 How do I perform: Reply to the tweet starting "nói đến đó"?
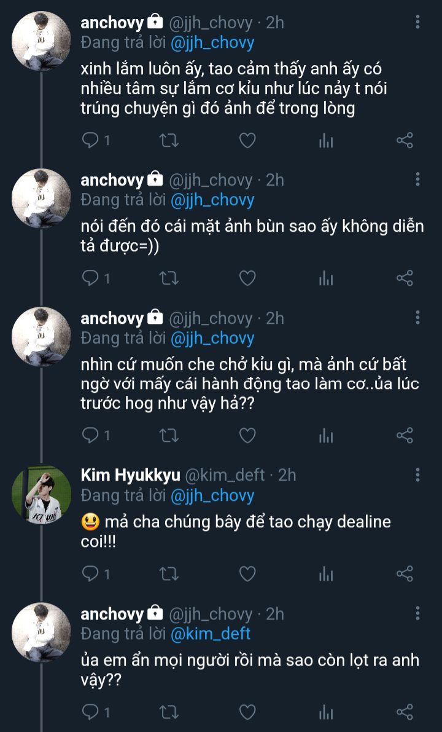coord(91,279)
